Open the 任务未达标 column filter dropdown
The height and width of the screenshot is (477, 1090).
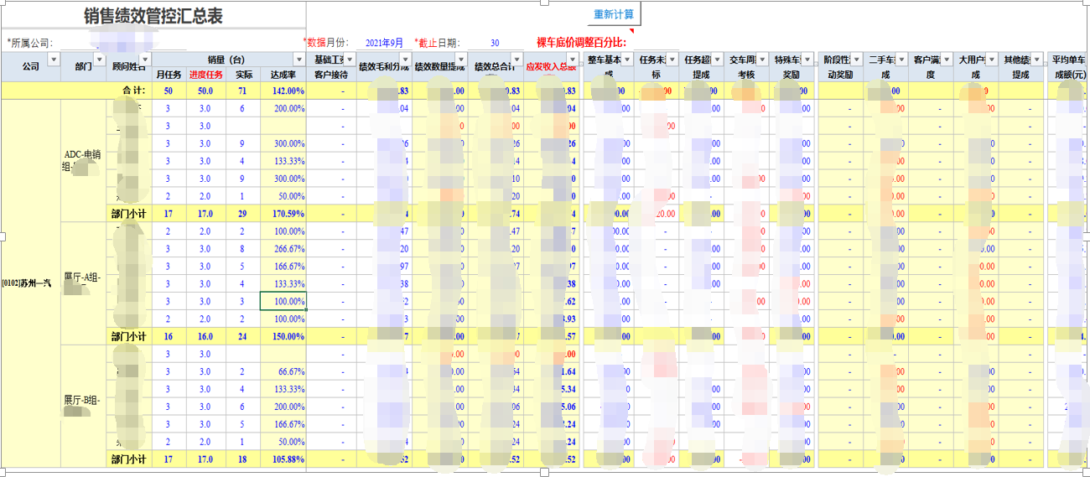672,59
